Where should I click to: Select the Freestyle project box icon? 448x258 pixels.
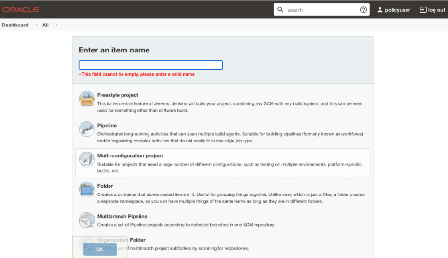87,99
